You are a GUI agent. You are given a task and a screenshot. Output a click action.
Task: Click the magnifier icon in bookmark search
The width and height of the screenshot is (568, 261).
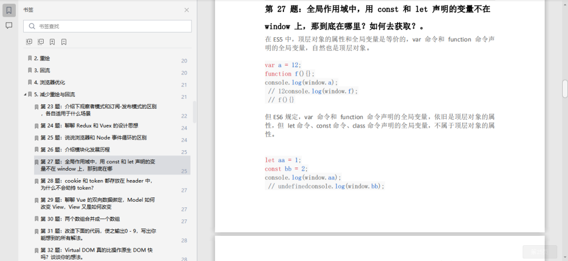pos(32,26)
